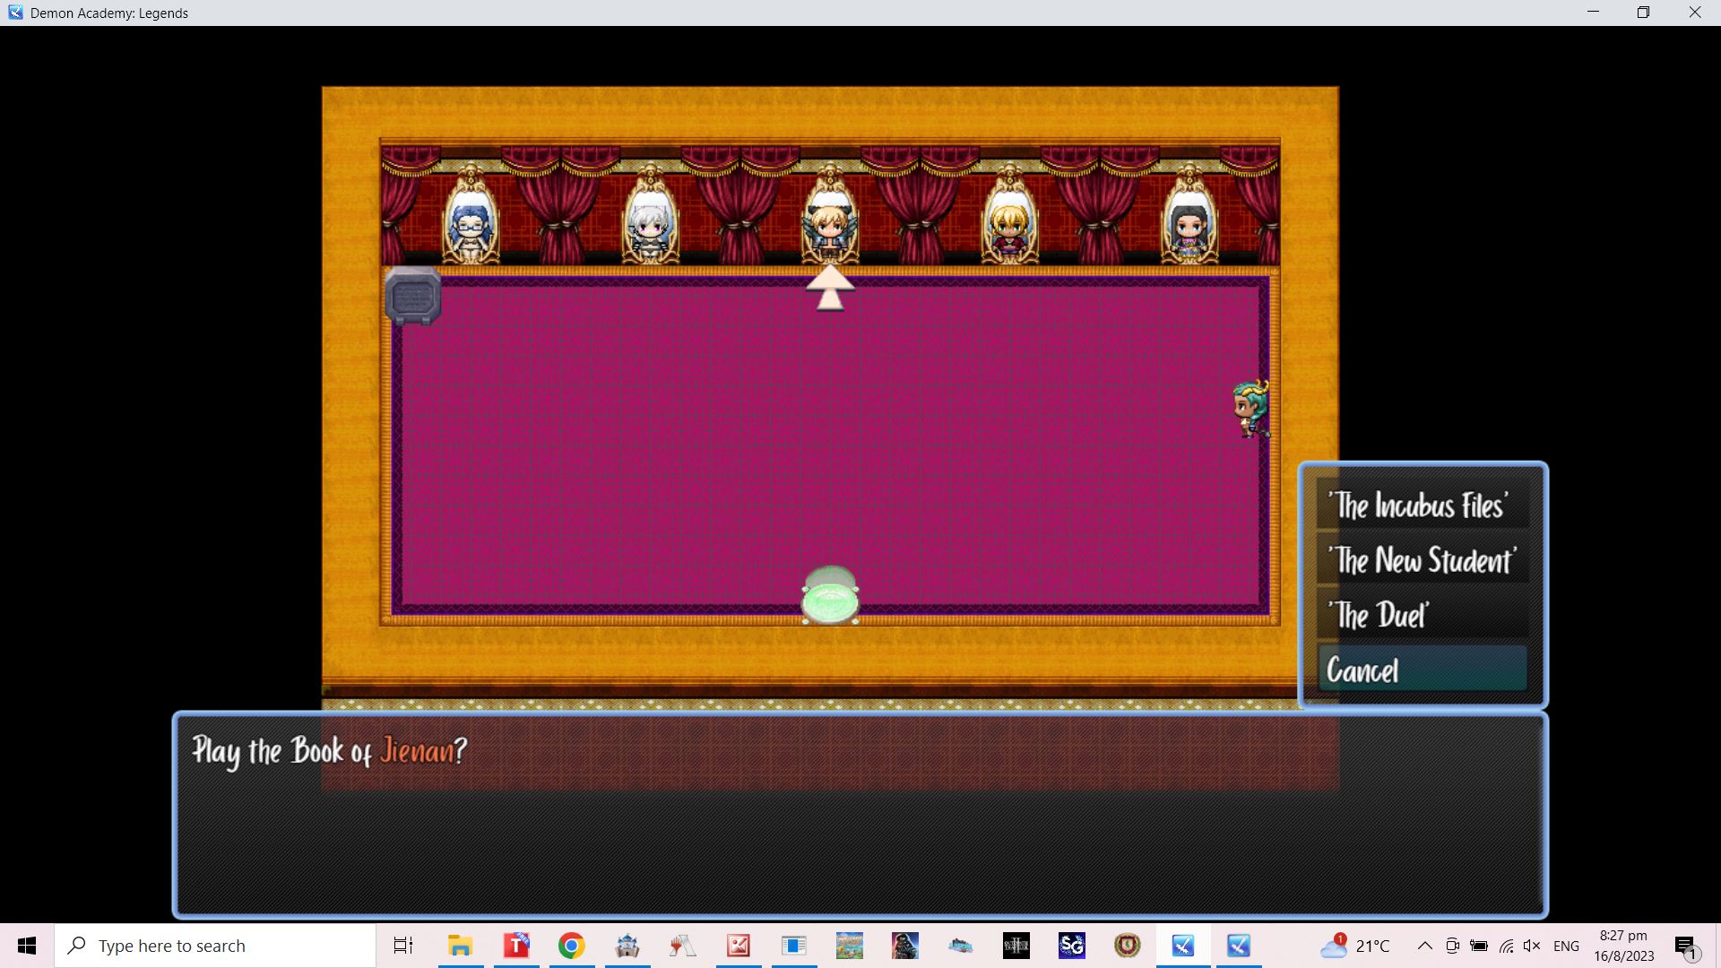Open the battery status tray icon
This screenshot has height=968, width=1721.
pyautogui.click(x=1479, y=946)
